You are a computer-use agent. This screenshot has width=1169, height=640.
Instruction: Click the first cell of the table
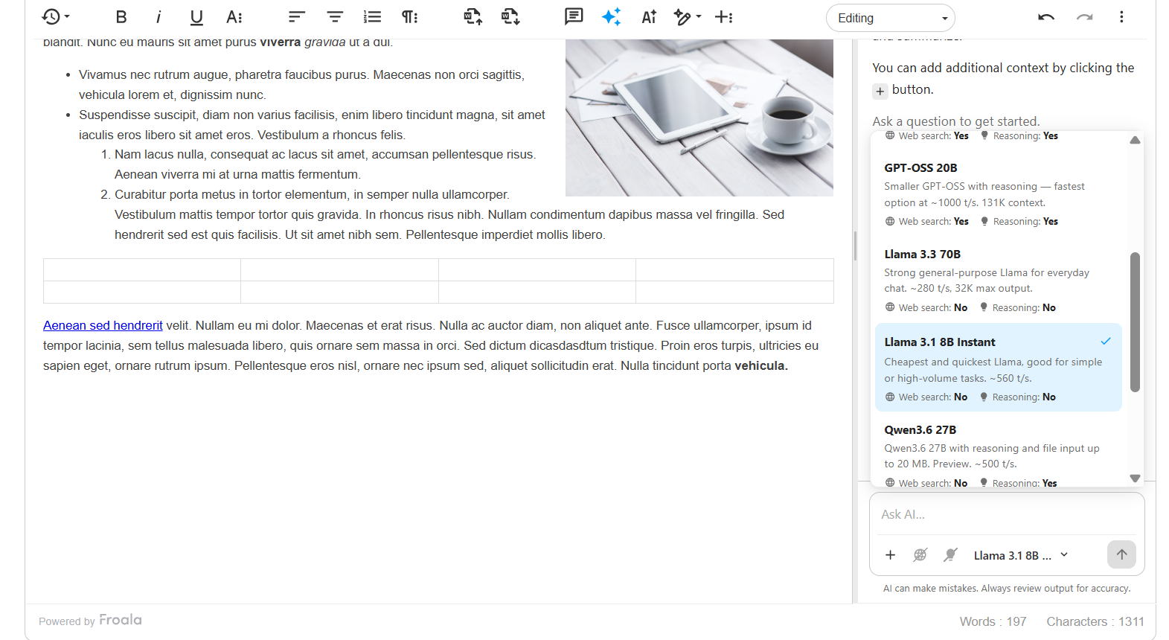pos(142,269)
